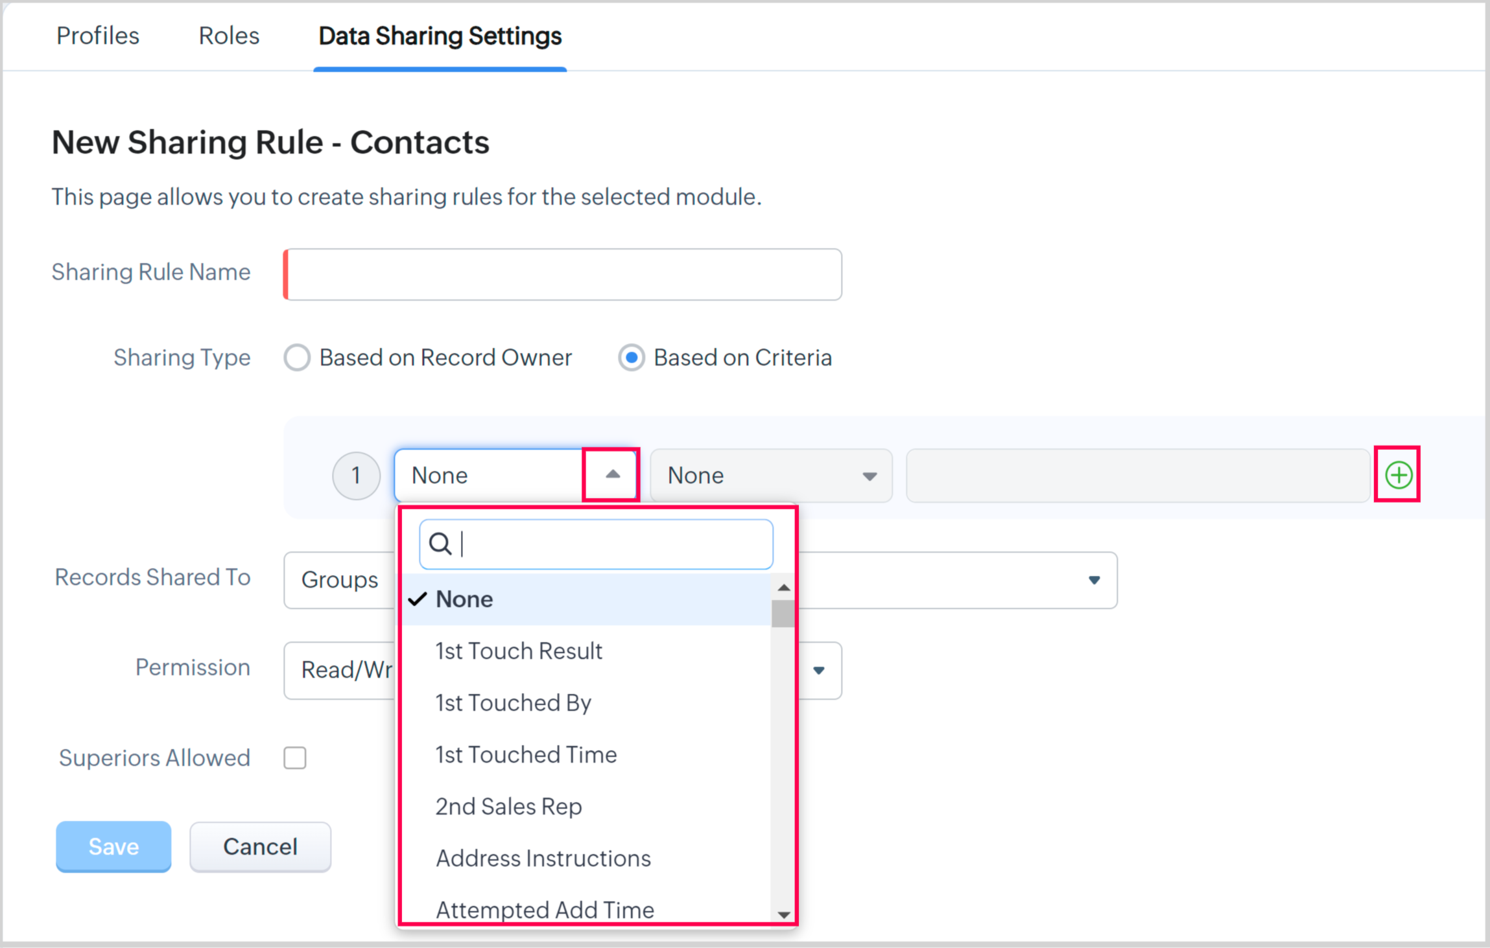Click the Sharing Rule Name input field
The height and width of the screenshot is (948, 1490).
pyautogui.click(x=563, y=274)
